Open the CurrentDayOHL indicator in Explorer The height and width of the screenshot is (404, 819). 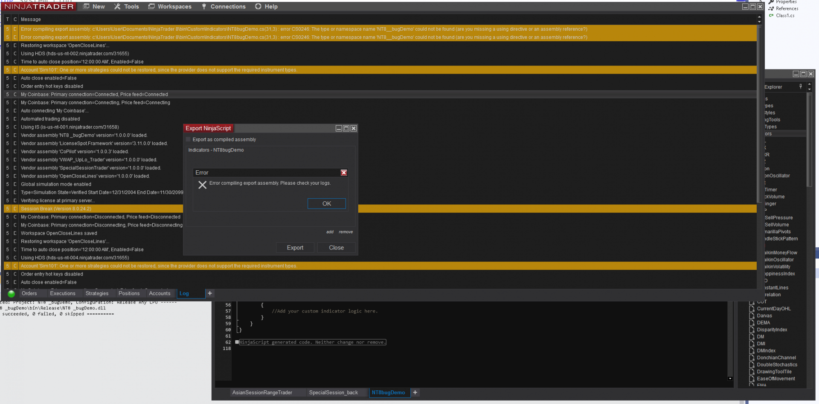click(x=774, y=309)
